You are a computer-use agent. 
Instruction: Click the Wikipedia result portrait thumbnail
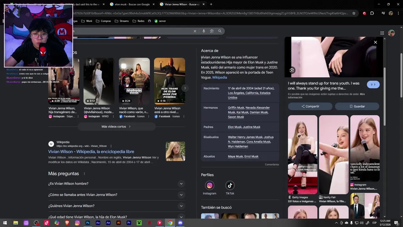[175, 151]
